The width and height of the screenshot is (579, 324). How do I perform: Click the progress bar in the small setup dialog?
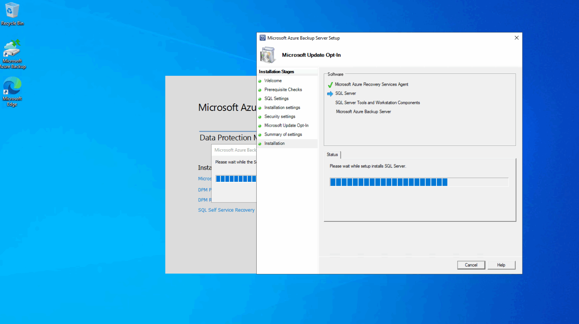pos(235,178)
